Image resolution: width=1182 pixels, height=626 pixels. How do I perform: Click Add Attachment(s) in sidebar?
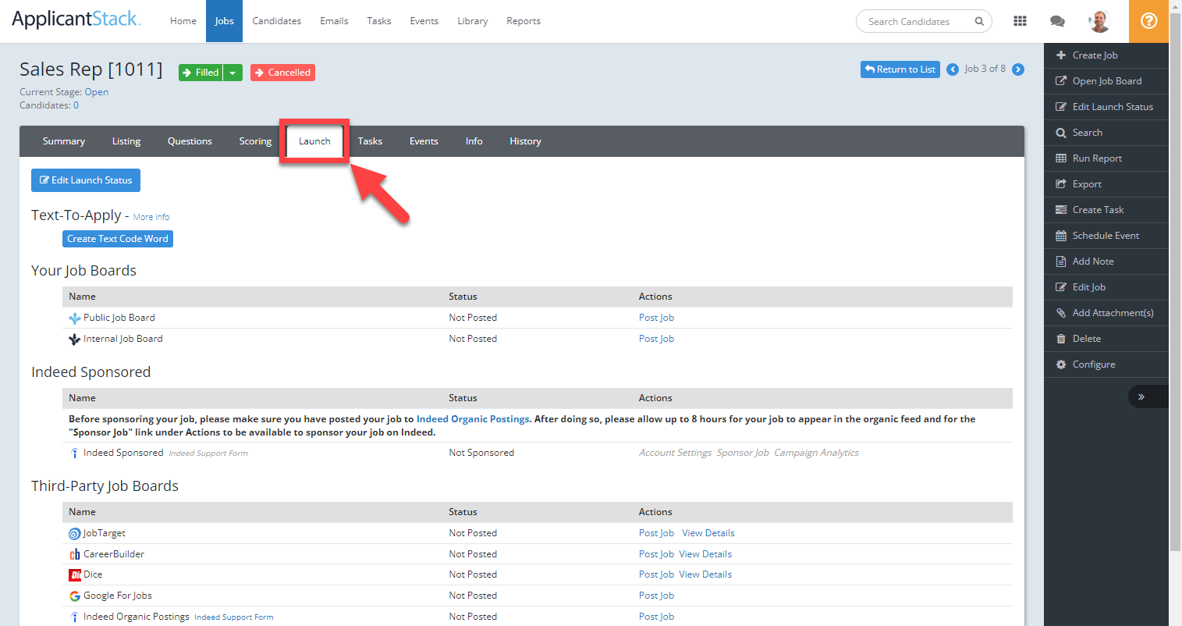[1106, 313]
